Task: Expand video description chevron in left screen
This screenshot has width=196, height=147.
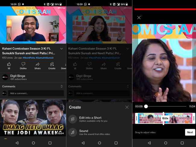Action: (62, 49)
